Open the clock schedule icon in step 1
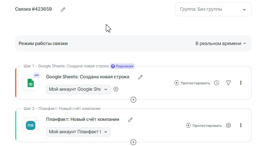Screen dimensions: 266x146 click(x=217, y=83)
